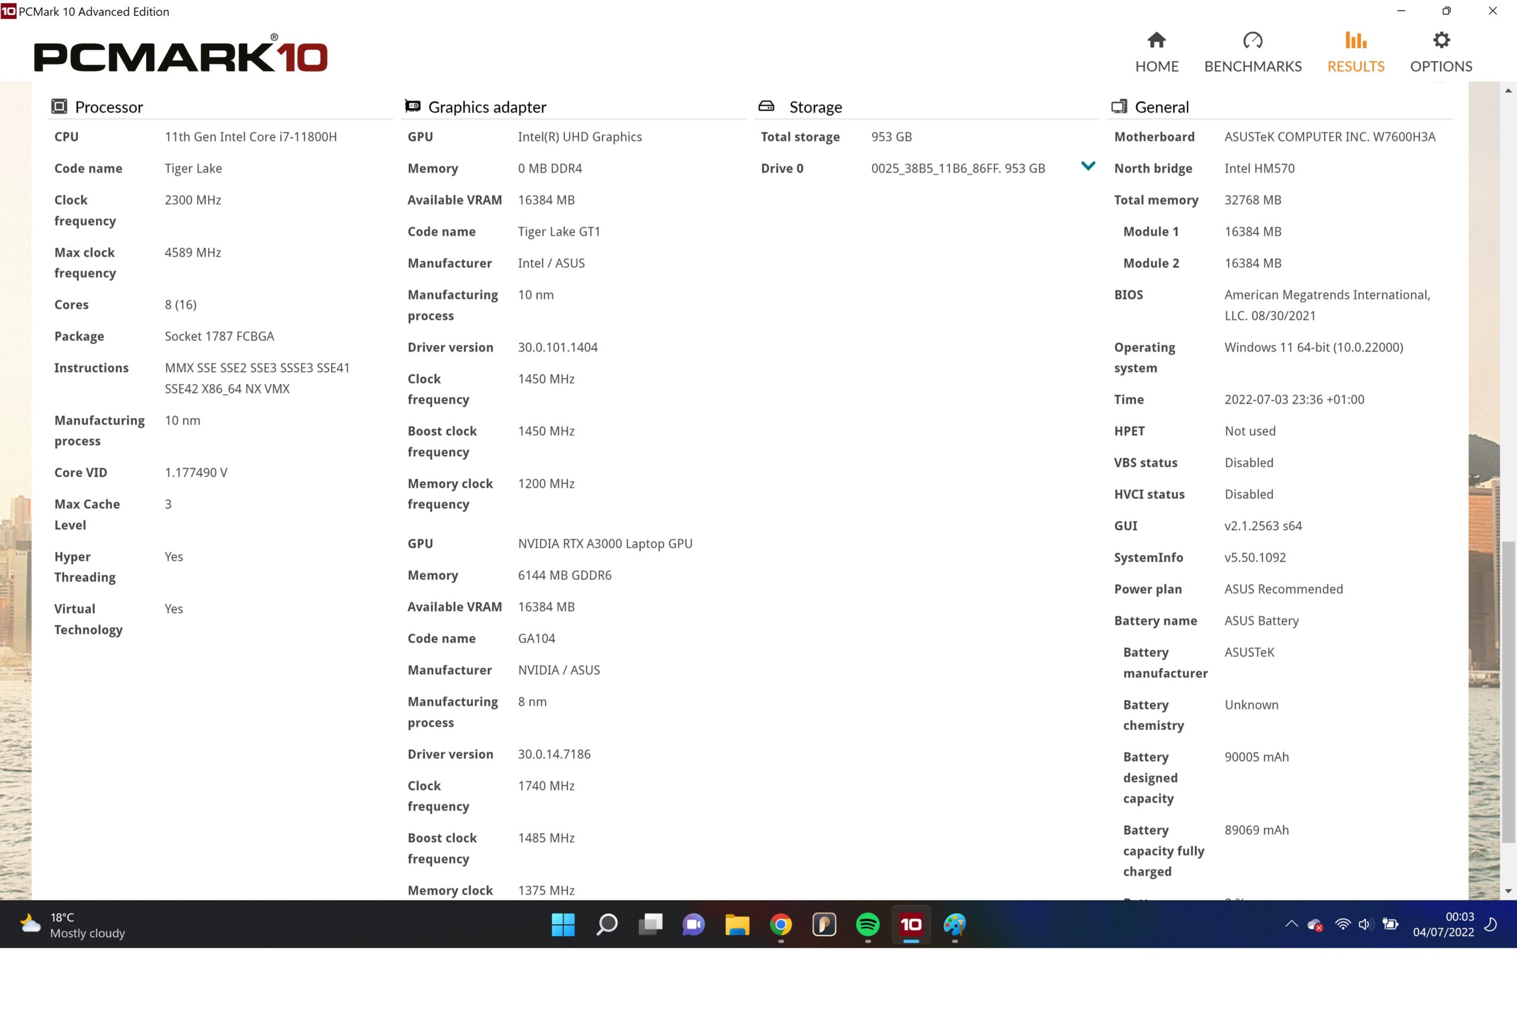The width and height of the screenshot is (1517, 1016).
Task: Open Spotify from taskbar
Action: pyautogui.click(x=868, y=925)
